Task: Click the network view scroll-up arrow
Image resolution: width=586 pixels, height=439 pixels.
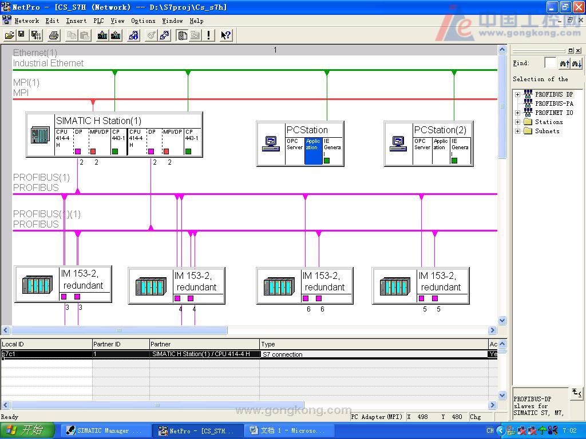Action: tap(502, 50)
